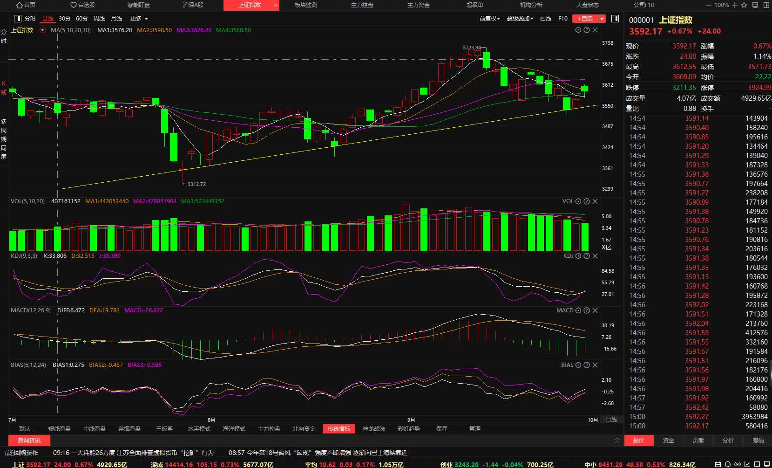Open the 智能盯盘 tab

tap(139, 5)
